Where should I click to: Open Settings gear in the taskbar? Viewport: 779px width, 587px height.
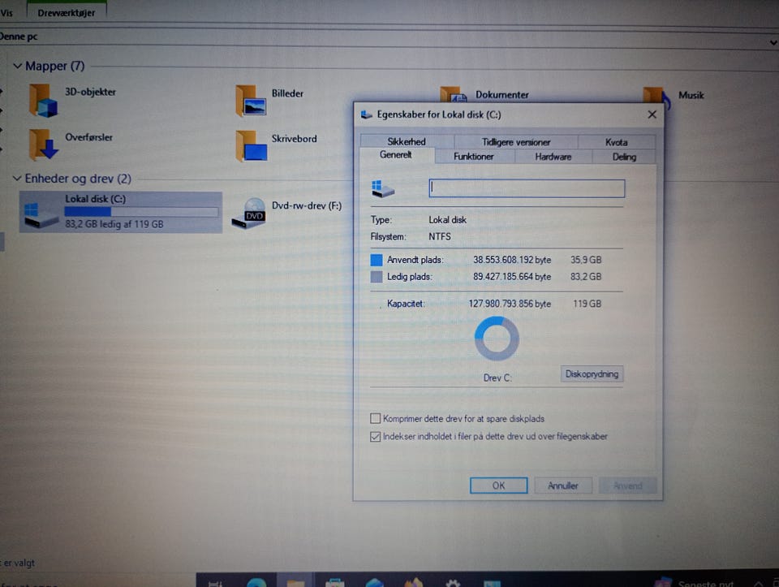(x=452, y=583)
